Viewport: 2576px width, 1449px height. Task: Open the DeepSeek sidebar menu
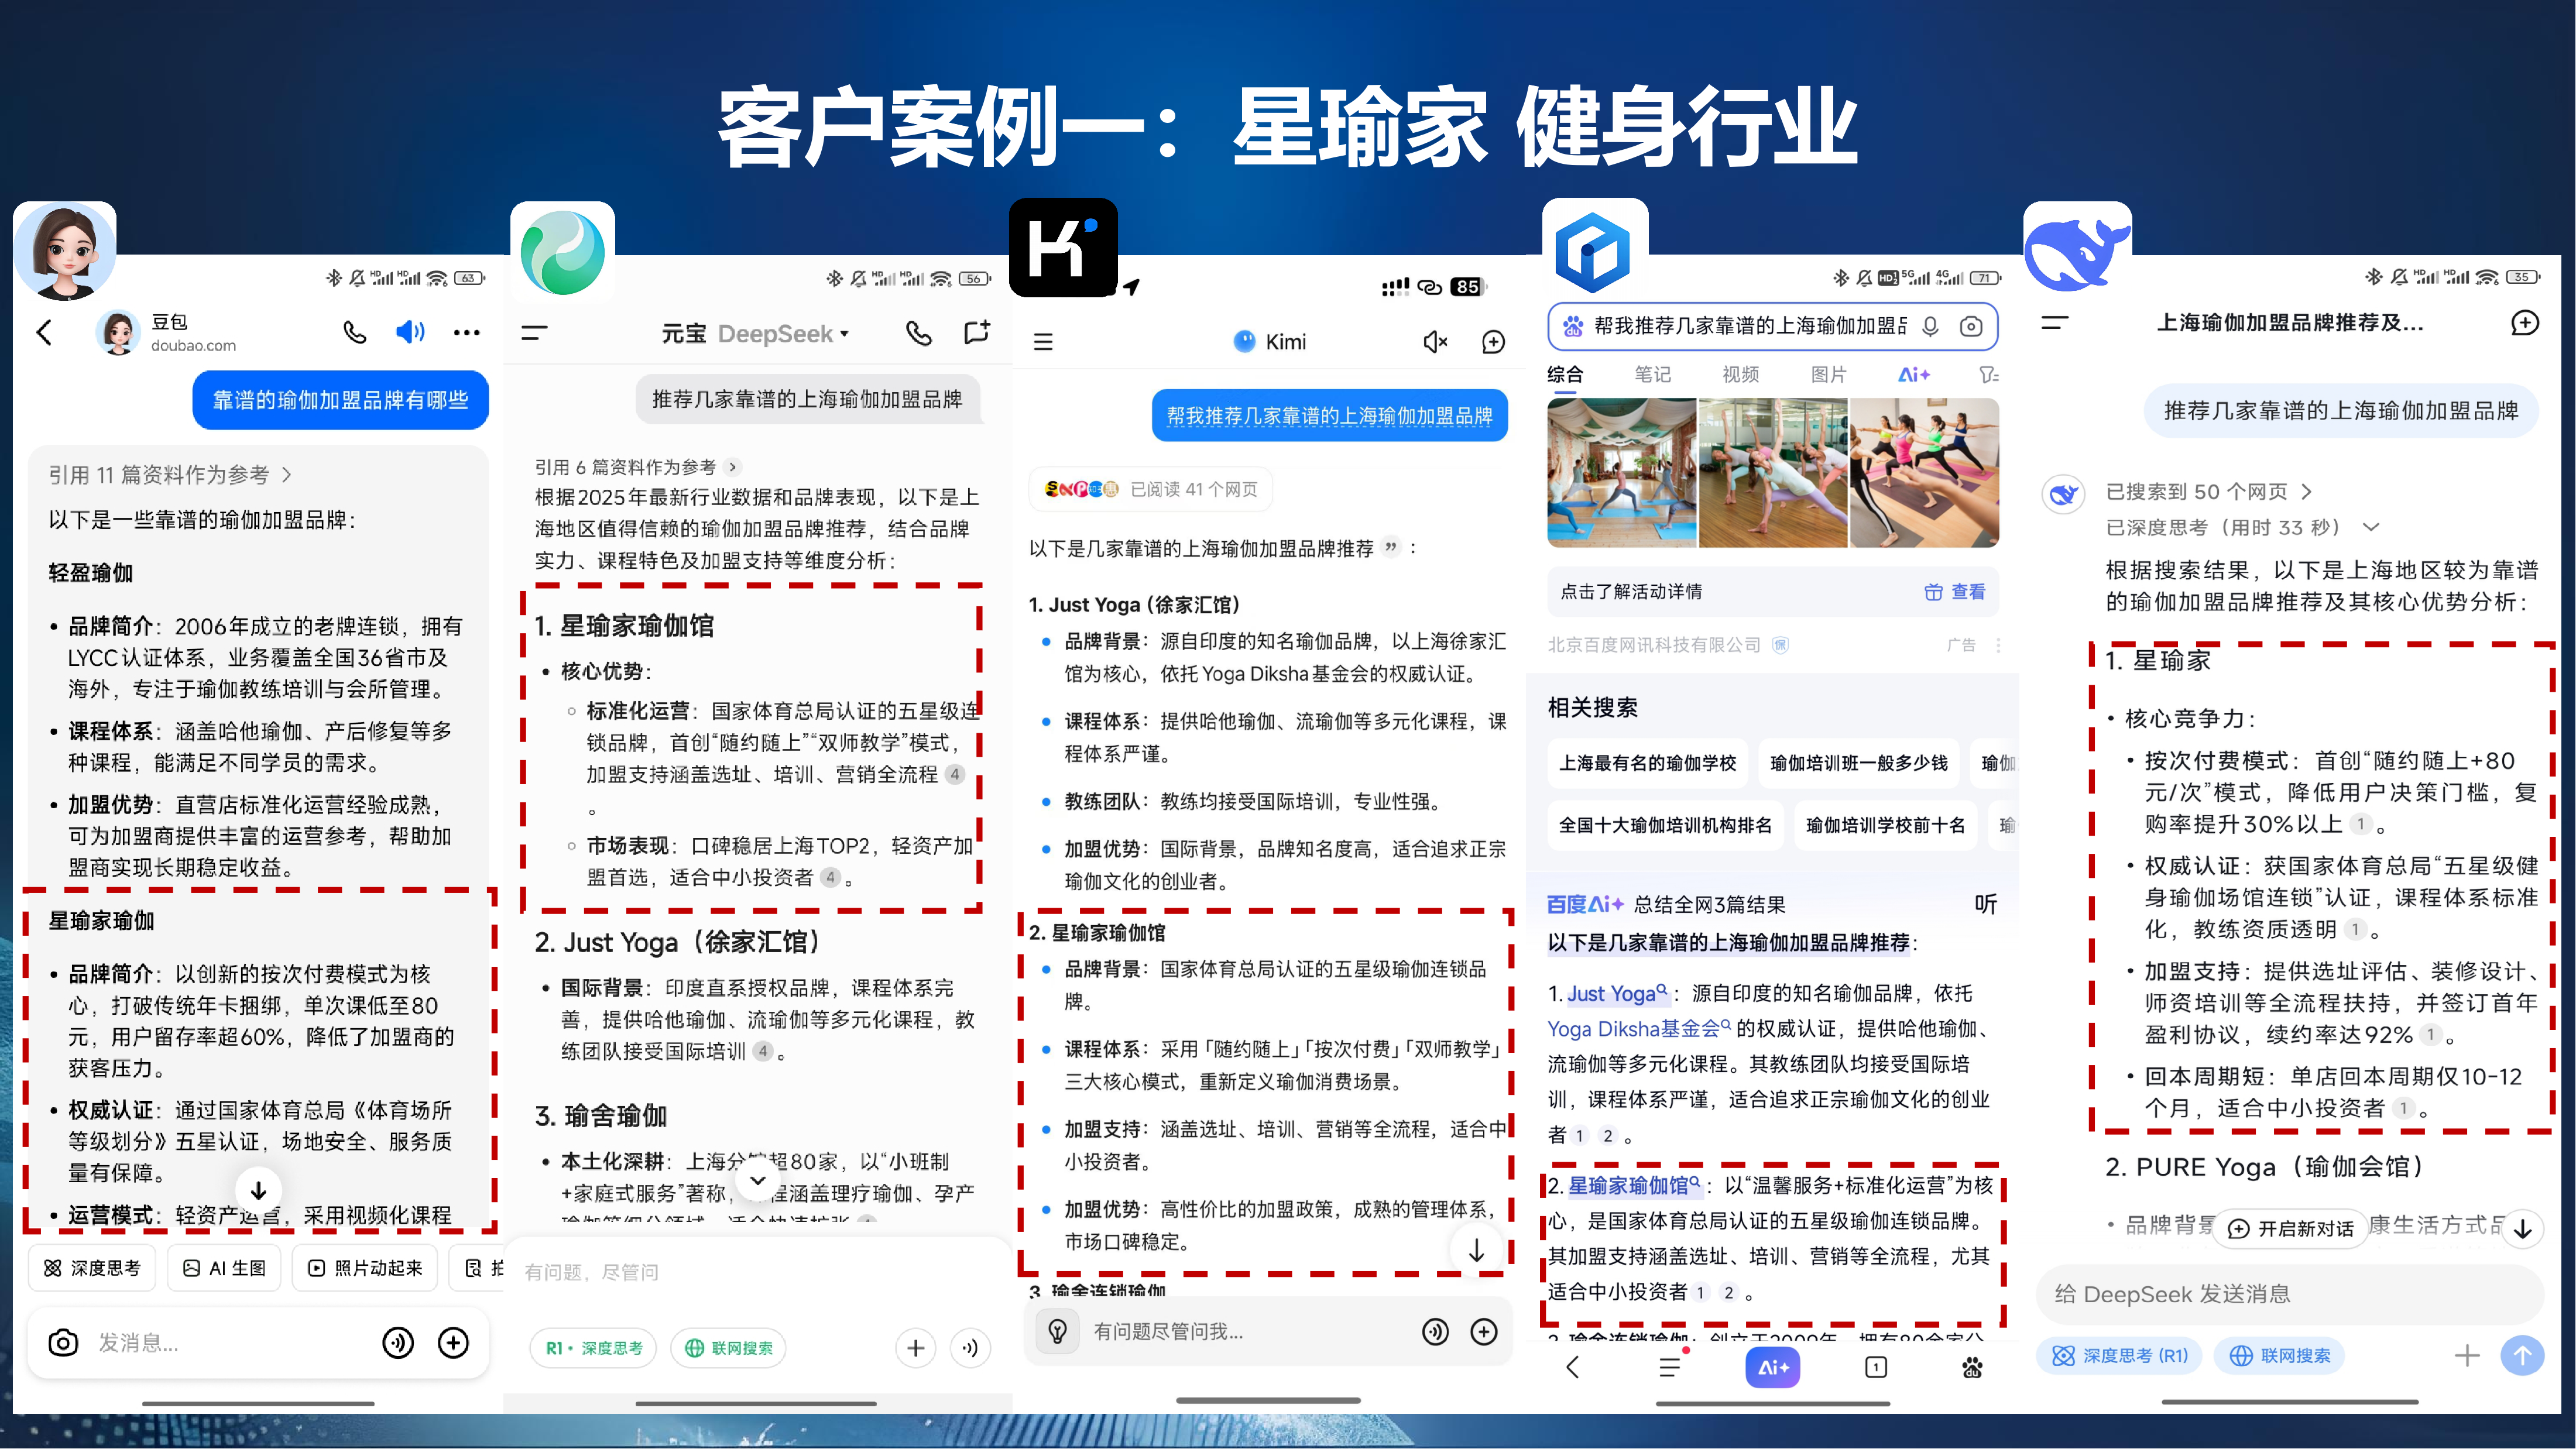2055,323
